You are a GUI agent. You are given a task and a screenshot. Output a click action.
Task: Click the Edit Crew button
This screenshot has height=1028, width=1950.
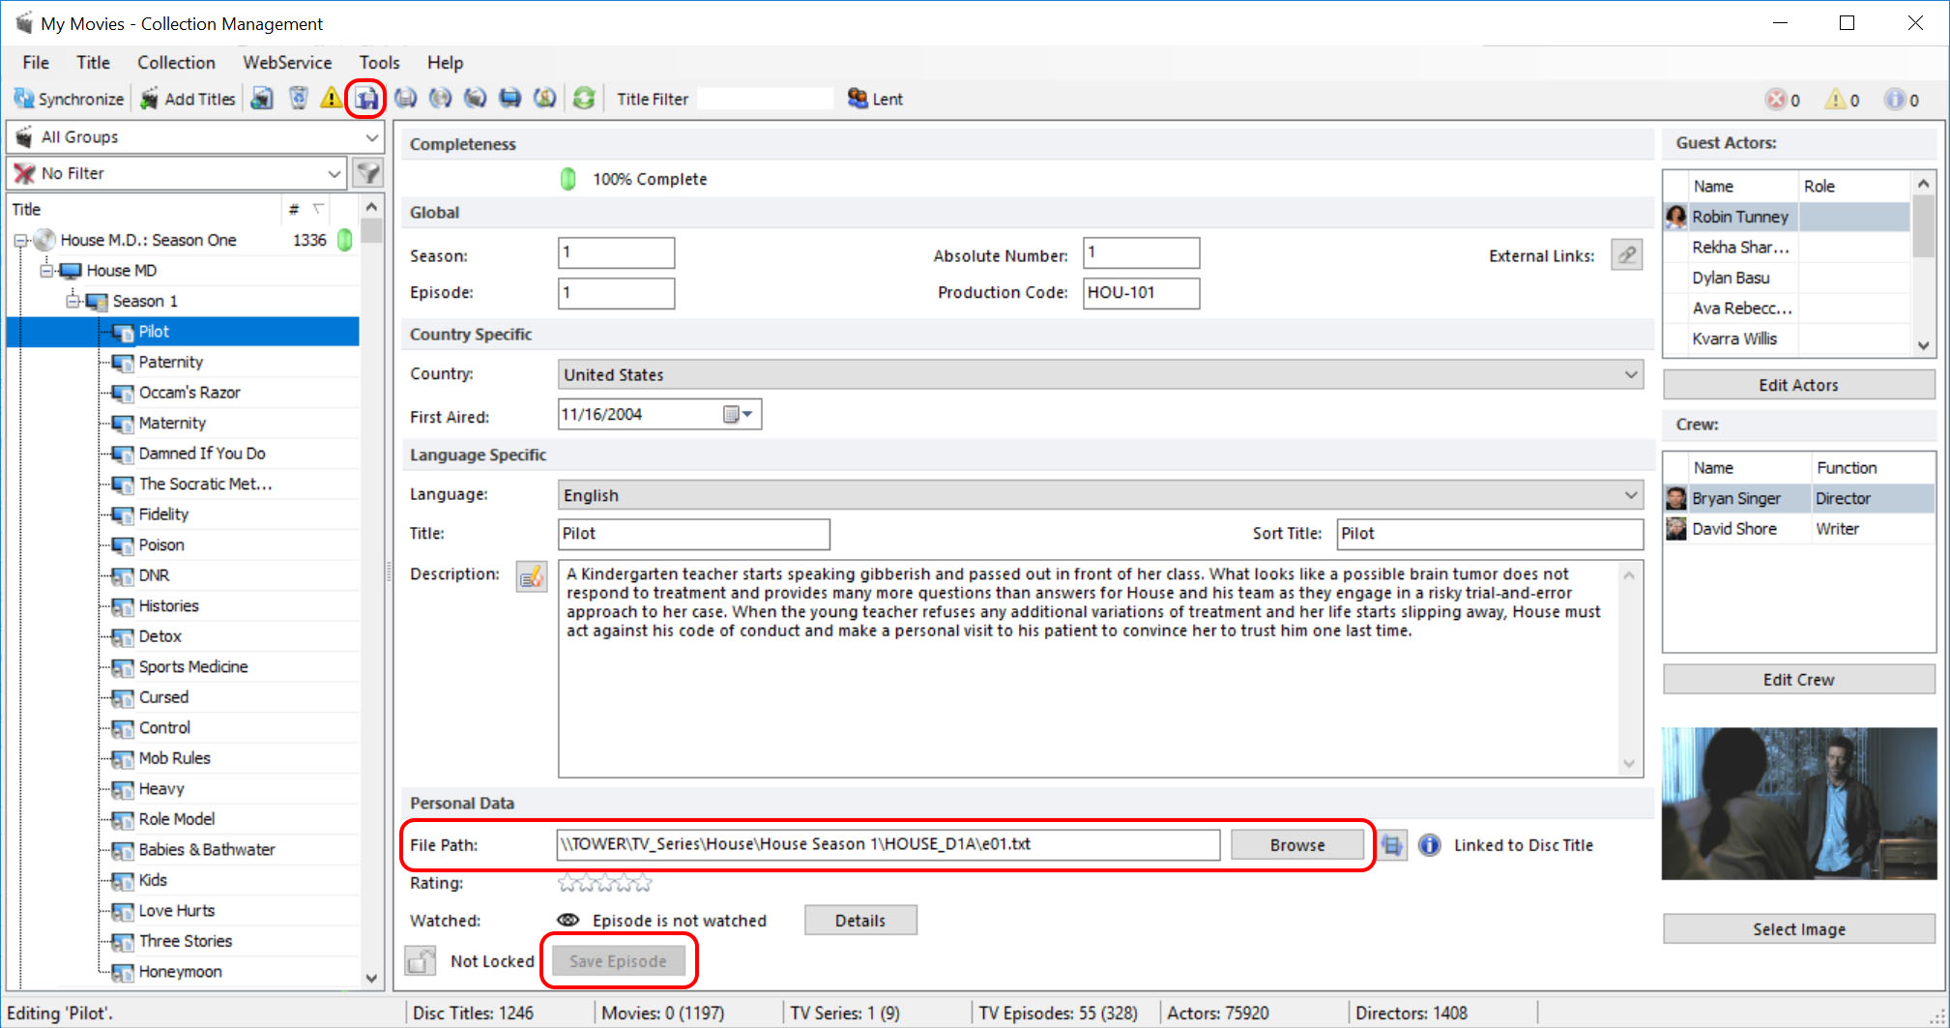[x=1798, y=680]
